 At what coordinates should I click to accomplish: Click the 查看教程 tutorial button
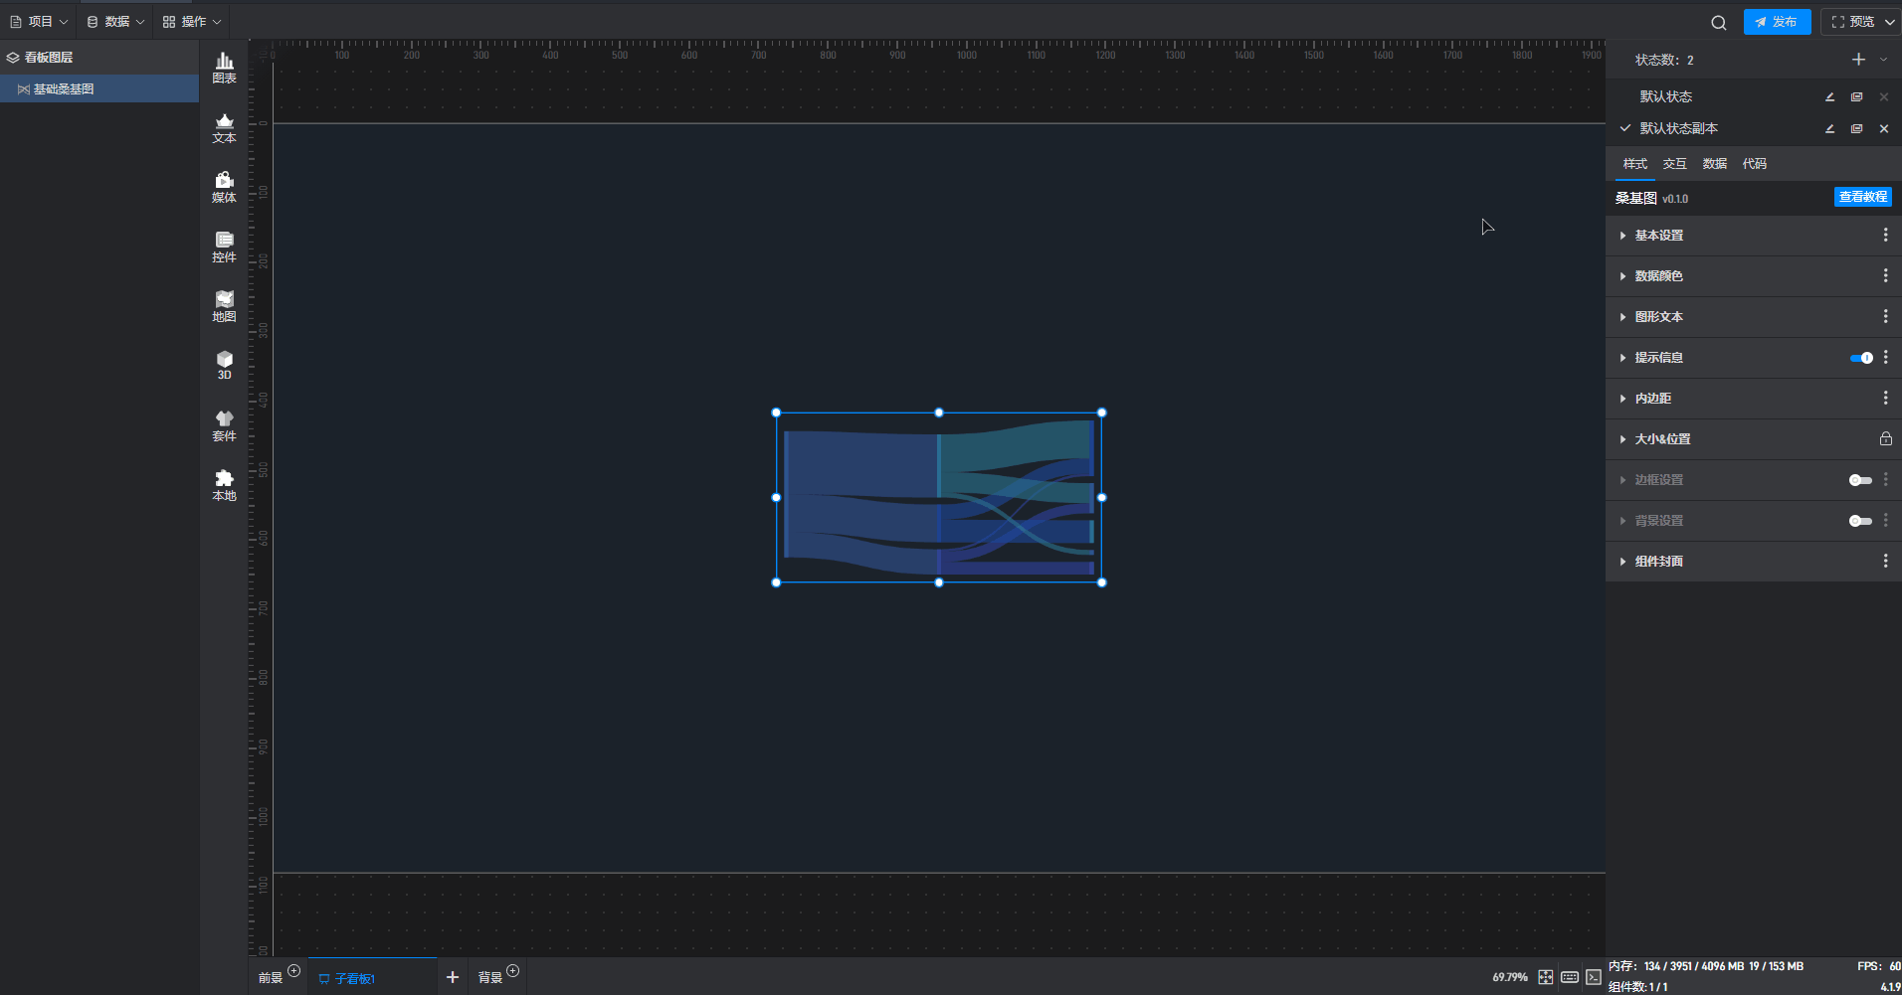(x=1862, y=197)
